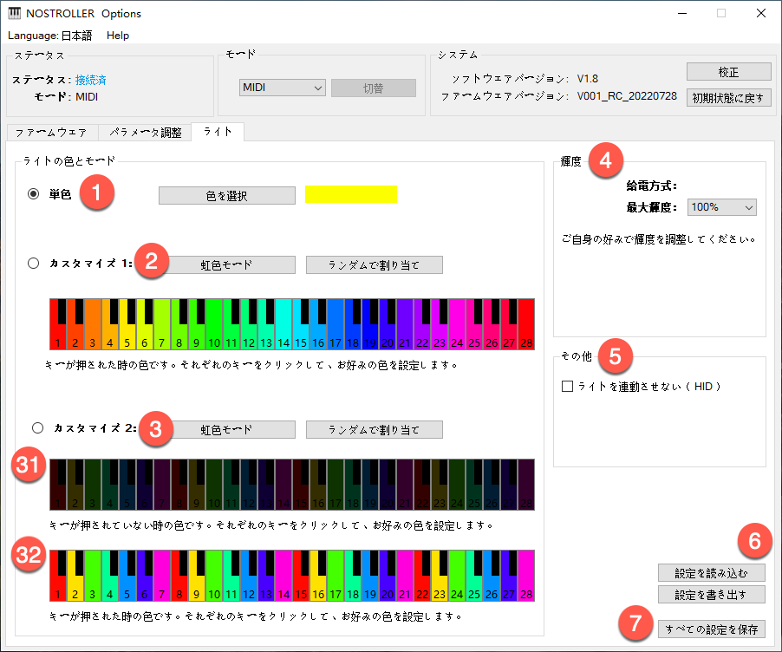782x652 pixels.
Task: Click magenta key 7 in カスタマイズ 2 pressed keyboard
Action: point(161,576)
